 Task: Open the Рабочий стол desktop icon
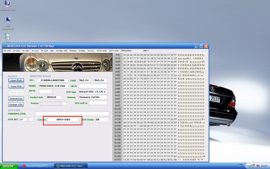(x=7, y=6)
